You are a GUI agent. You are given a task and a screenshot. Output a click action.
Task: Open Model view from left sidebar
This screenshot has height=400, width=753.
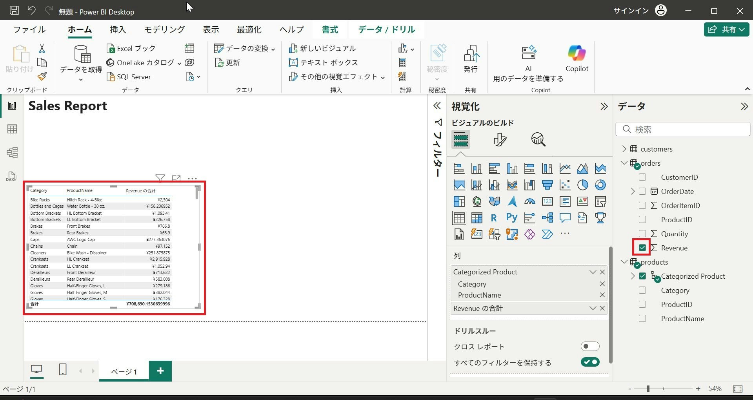pyautogui.click(x=12, y=152)
